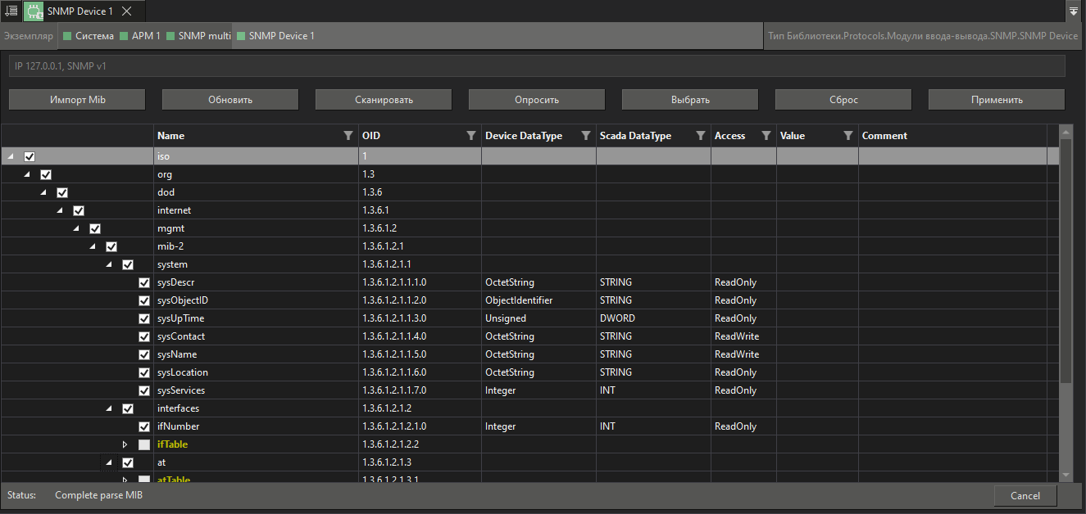Screen dimensions: 1086x514
Task: Collapse the interfaces tree node
Action: [x=108, y=408]
